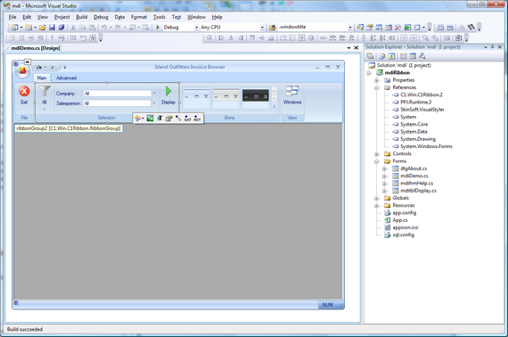This screenshot has width=508, height=337.
Task: Click the Open File folder icon
Action: (43, 28)
